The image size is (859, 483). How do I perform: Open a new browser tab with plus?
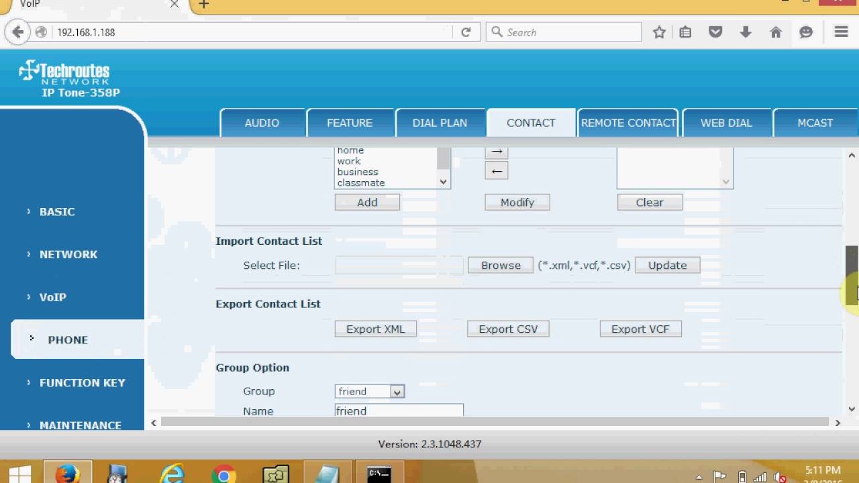point(204,5)
